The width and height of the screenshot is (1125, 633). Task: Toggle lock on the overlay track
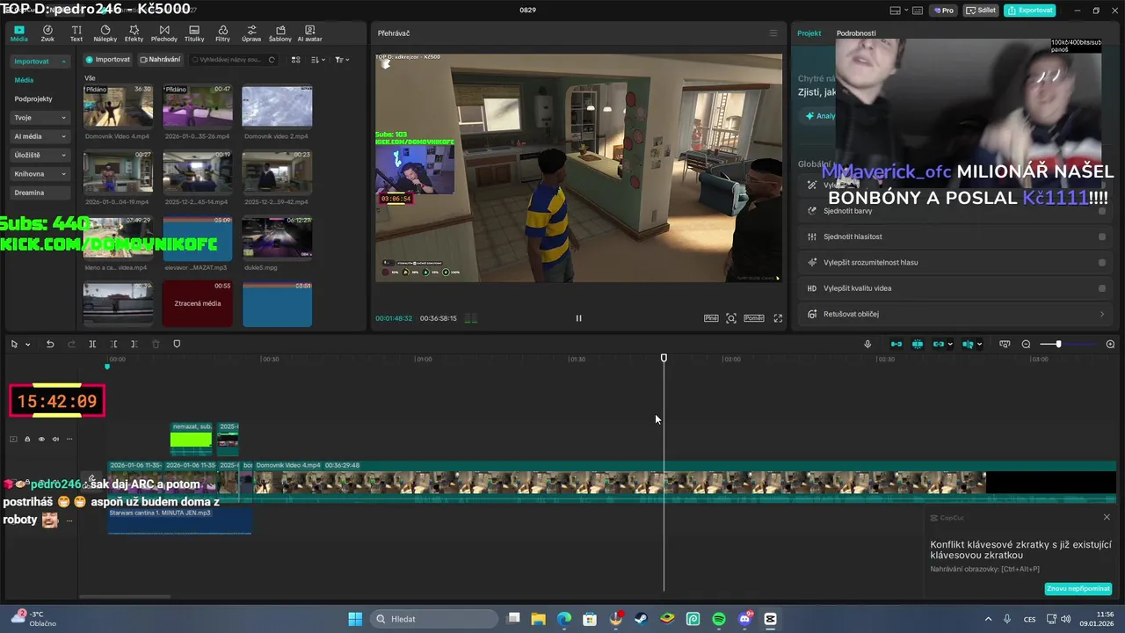(27, 439)
